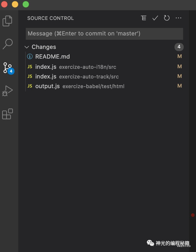Viewport: 196px width, 252px height.
Task: Click the checkmark Commit icon
Action: point(155,18)
